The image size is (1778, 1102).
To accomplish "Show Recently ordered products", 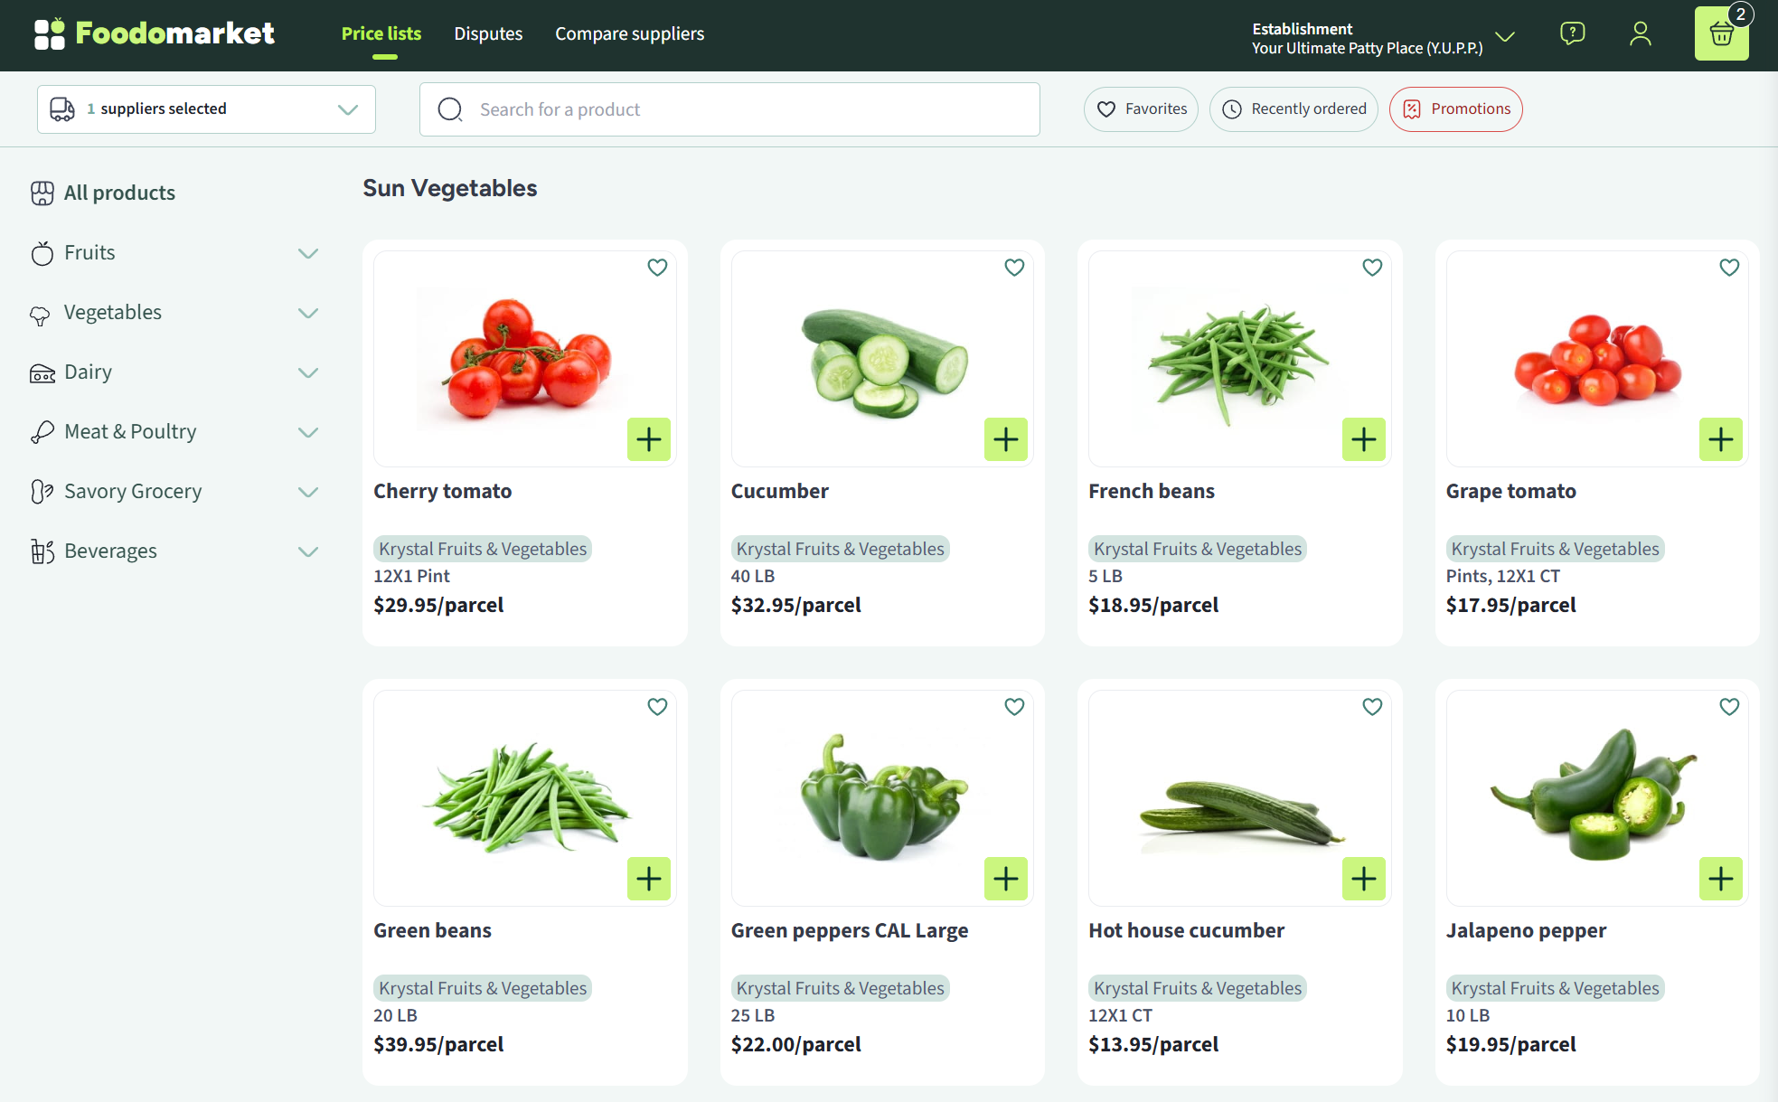I will click(1294, 108).
